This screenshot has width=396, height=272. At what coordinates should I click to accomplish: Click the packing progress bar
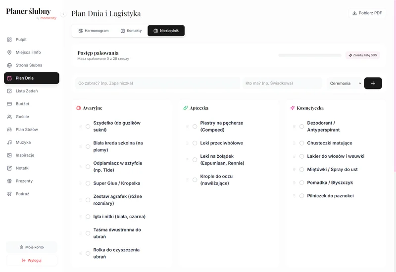[x=310, y=55]
